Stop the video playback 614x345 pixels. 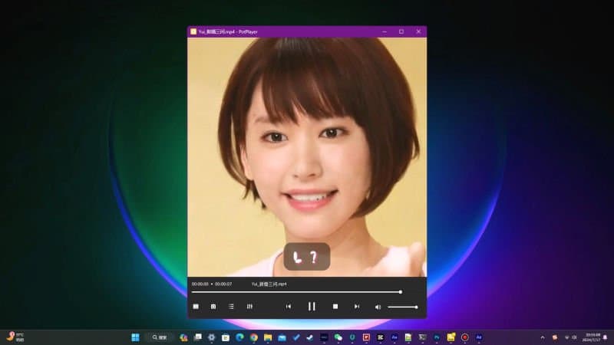click(335, 307)
